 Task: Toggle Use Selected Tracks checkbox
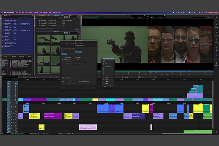76,44
